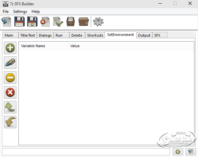Open the File menu

[x=6, y=12]
